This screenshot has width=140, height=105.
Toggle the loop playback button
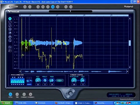pos(58,7)
